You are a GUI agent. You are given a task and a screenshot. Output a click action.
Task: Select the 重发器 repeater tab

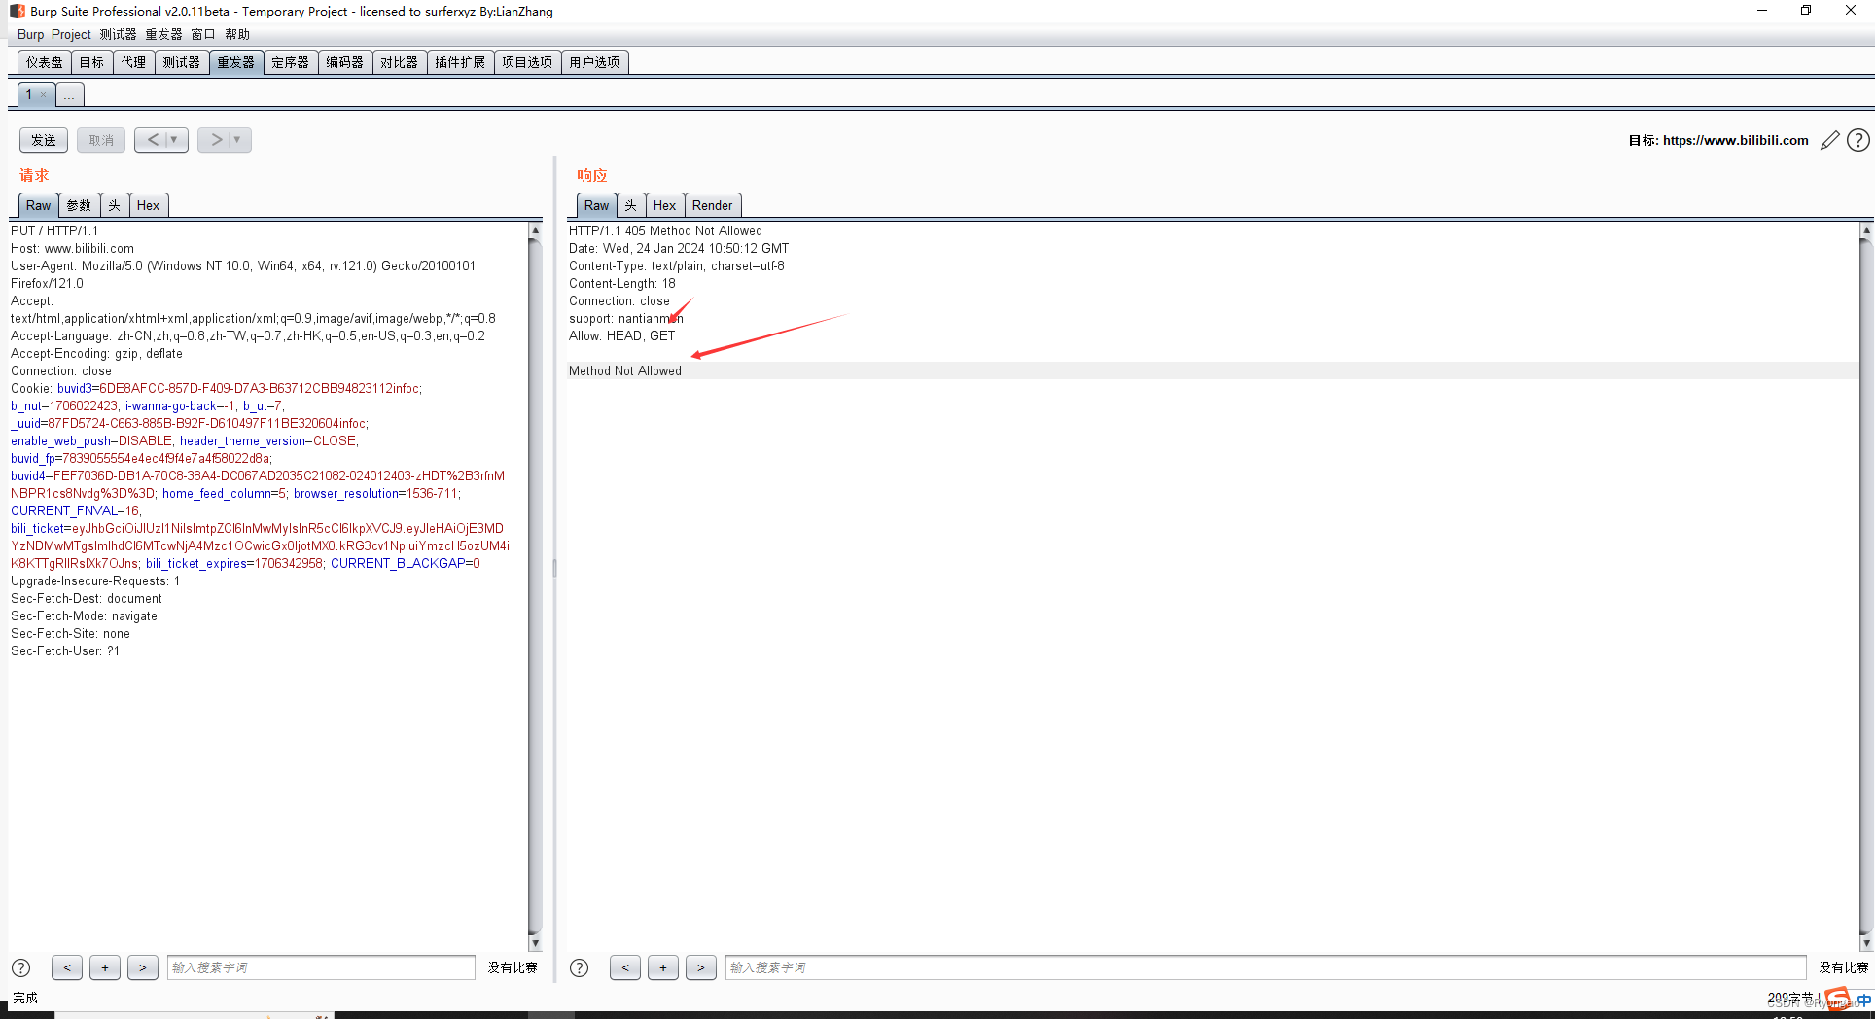[236, 62]
